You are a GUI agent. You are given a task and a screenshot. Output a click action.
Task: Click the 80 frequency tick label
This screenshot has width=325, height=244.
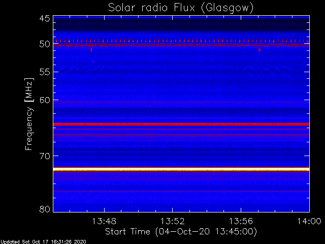[x=45, y=209]
